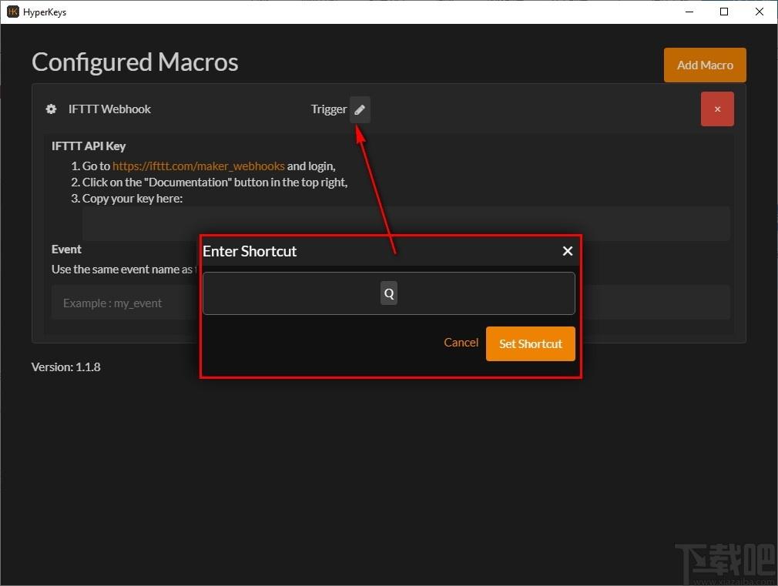Open the ifttt.com/maker_webhooks link

pos(199,166)
